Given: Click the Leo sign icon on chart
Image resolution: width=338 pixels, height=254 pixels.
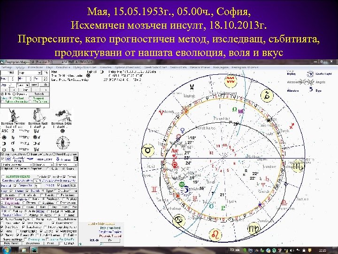Looking at the screenshot, I should (x=215, y=235).
